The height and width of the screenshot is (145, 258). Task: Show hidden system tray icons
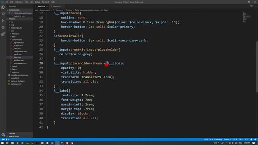[227, 143]
